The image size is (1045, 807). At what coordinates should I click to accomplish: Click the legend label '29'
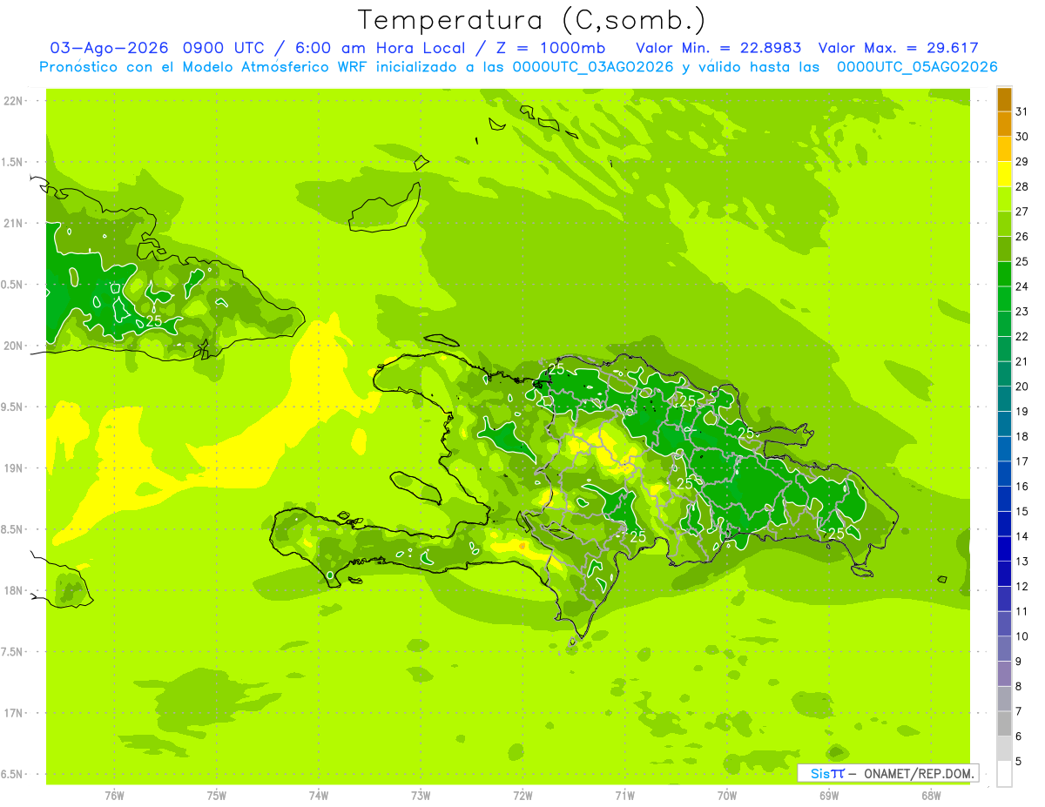click(1022, 161)
